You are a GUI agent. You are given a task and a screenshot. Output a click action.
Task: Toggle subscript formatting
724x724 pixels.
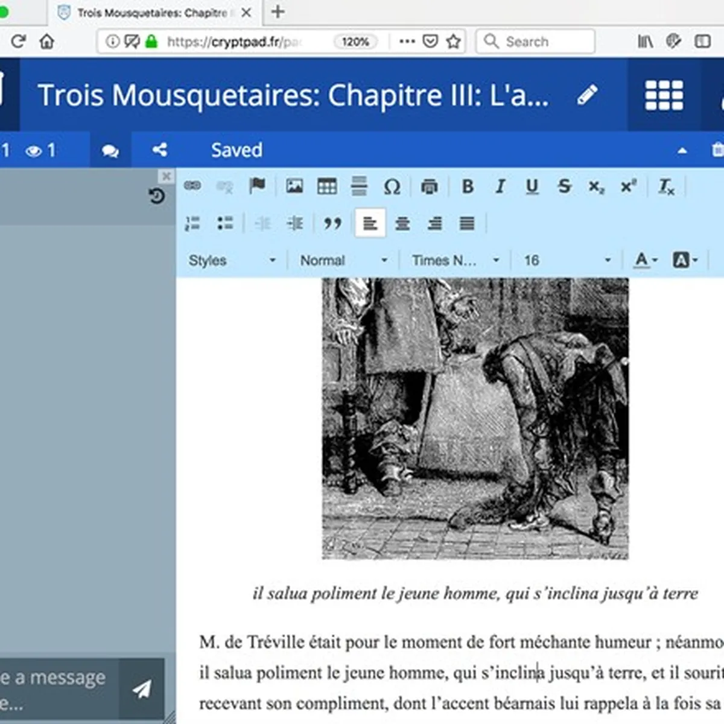pyautogui.click(x=596, y=187)
